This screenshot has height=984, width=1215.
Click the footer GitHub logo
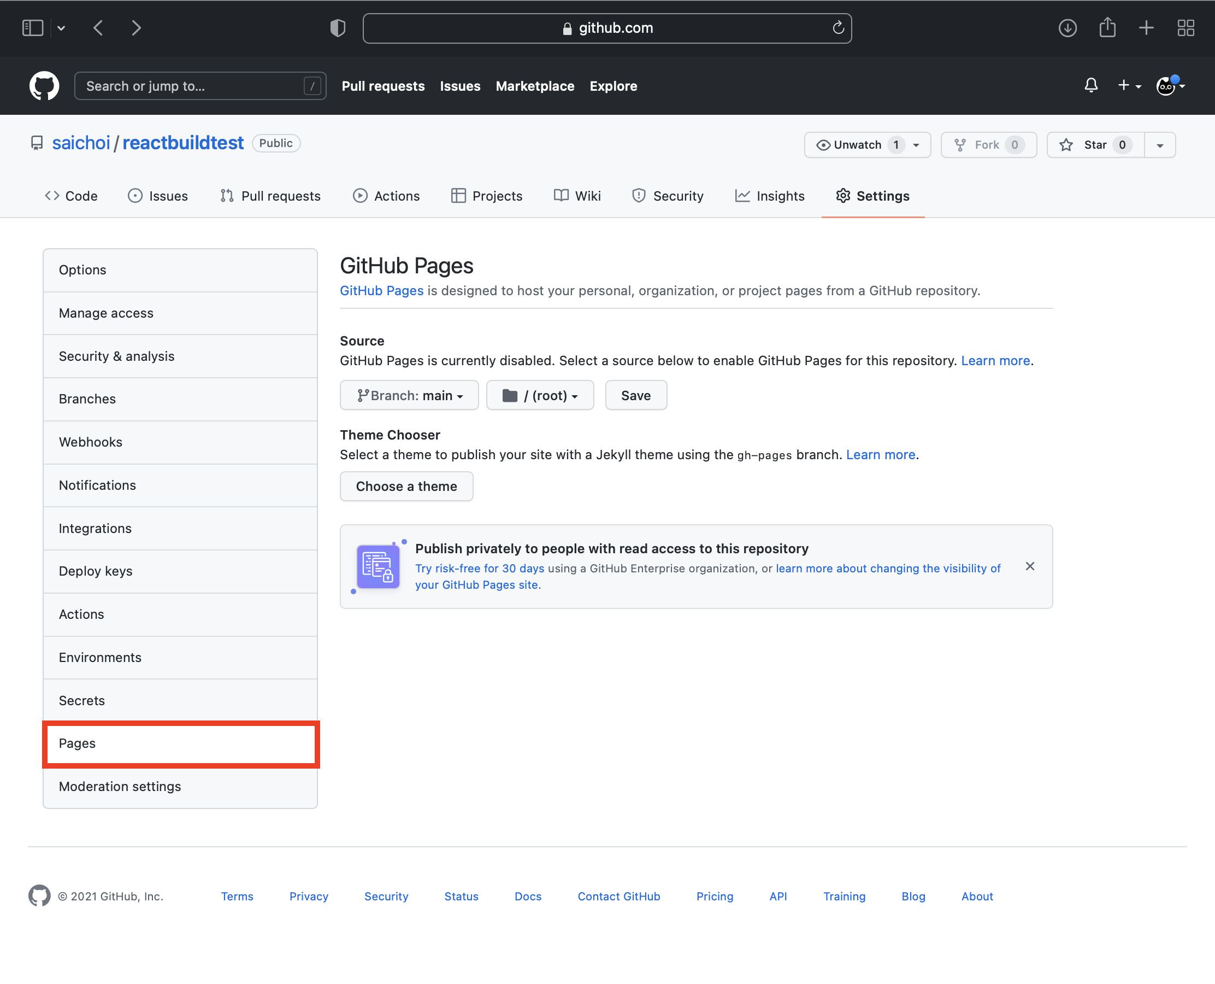tap(39, 895)
